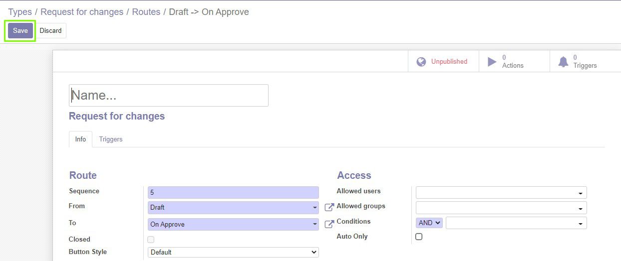Focus the Name input field
This screenshot has width=621, height=261.
click(169, 95)
